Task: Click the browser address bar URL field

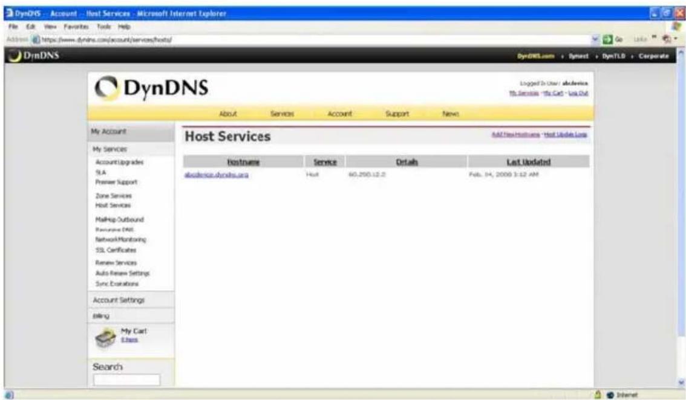Action: tap(312, 40)
